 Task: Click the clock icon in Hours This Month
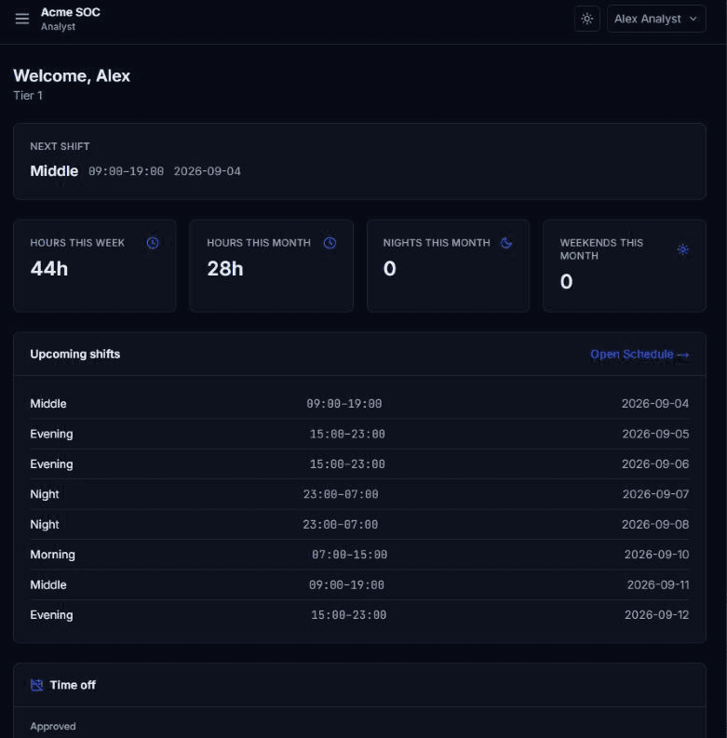[x=330, y=243]
